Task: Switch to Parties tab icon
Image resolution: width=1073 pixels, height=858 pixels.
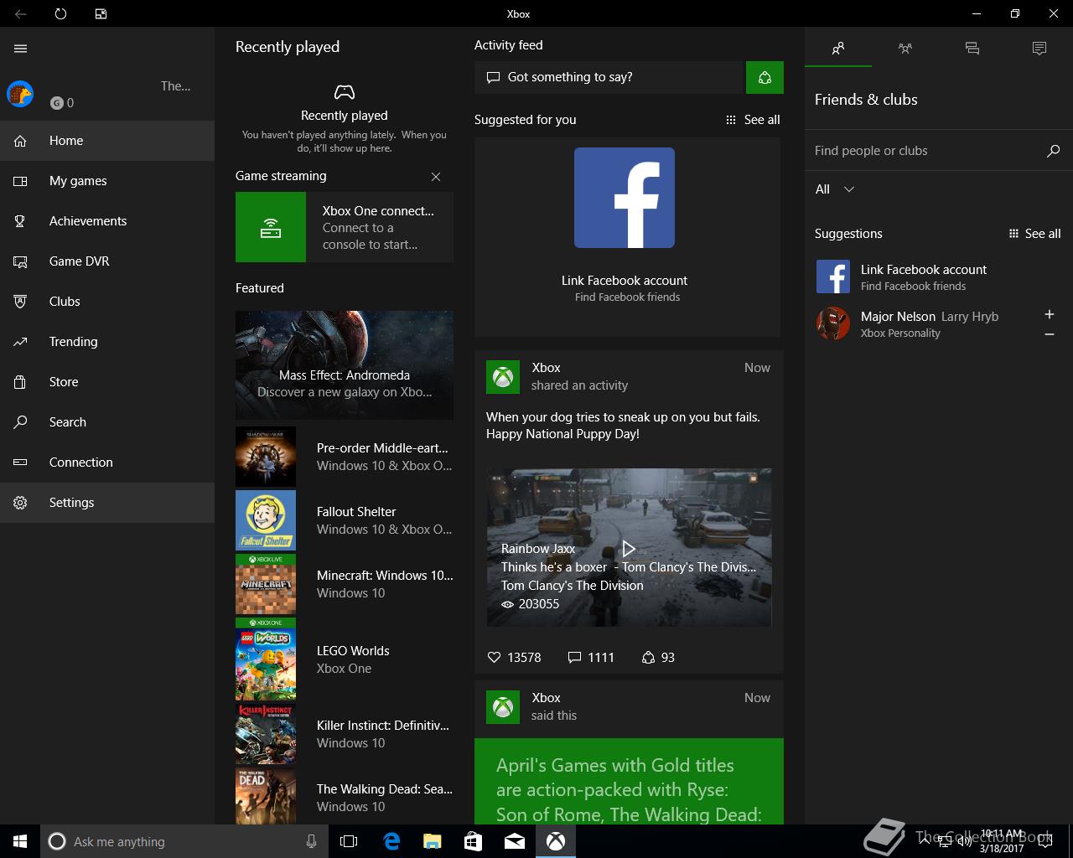Action: click(x=905, y=49)
